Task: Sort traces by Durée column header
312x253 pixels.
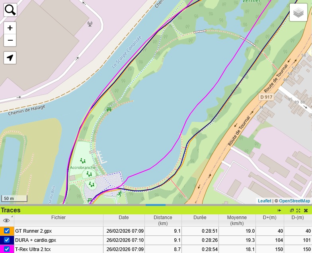Action: pyautogui.click(x=200, y=218)
